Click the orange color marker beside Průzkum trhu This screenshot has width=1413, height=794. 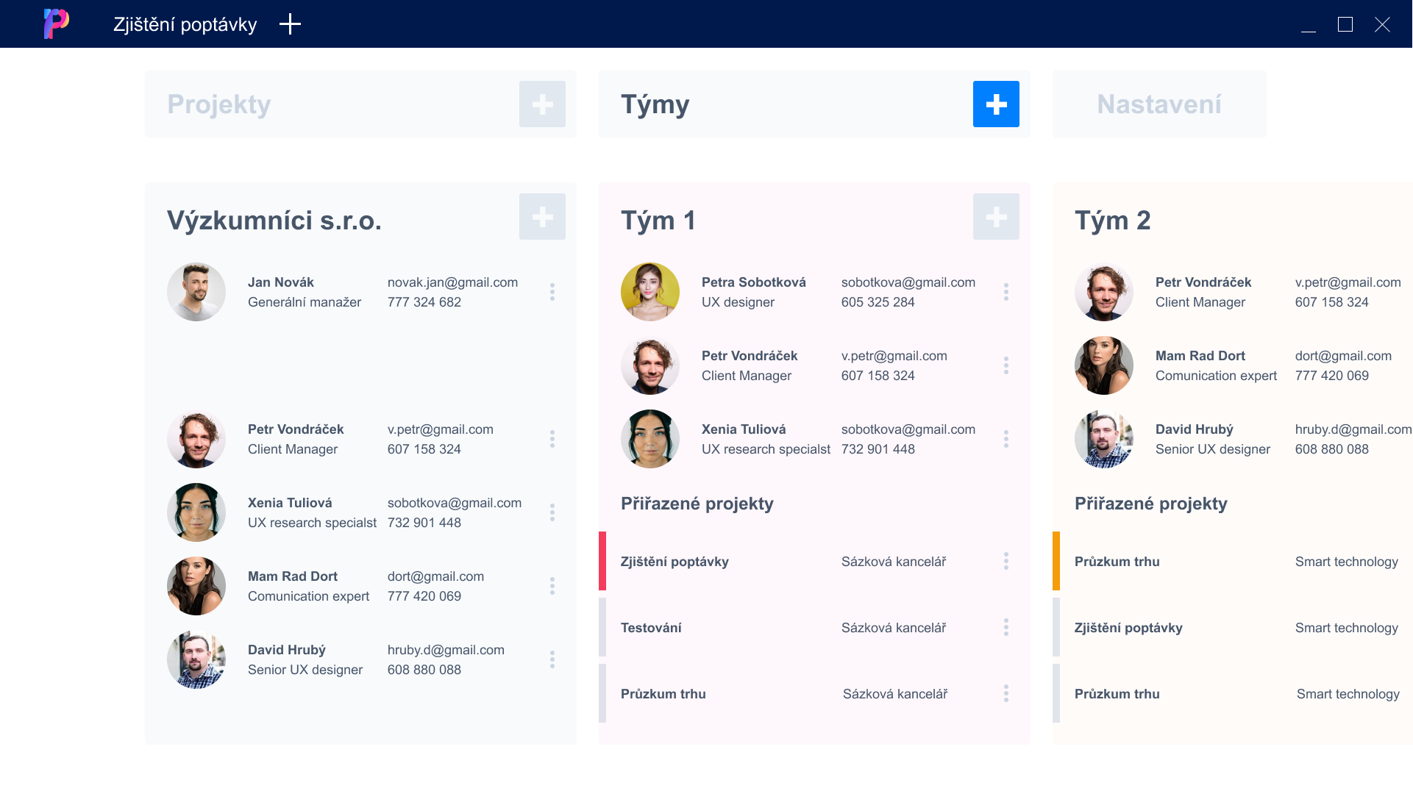[1056, 561]
